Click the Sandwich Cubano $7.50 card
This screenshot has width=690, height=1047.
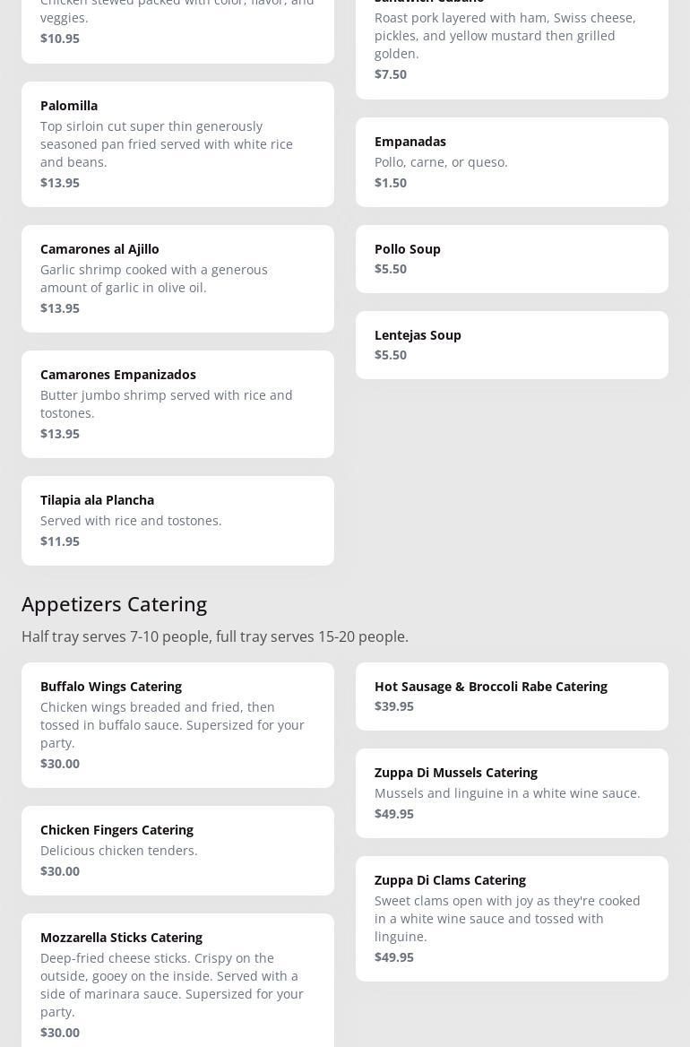512,45
